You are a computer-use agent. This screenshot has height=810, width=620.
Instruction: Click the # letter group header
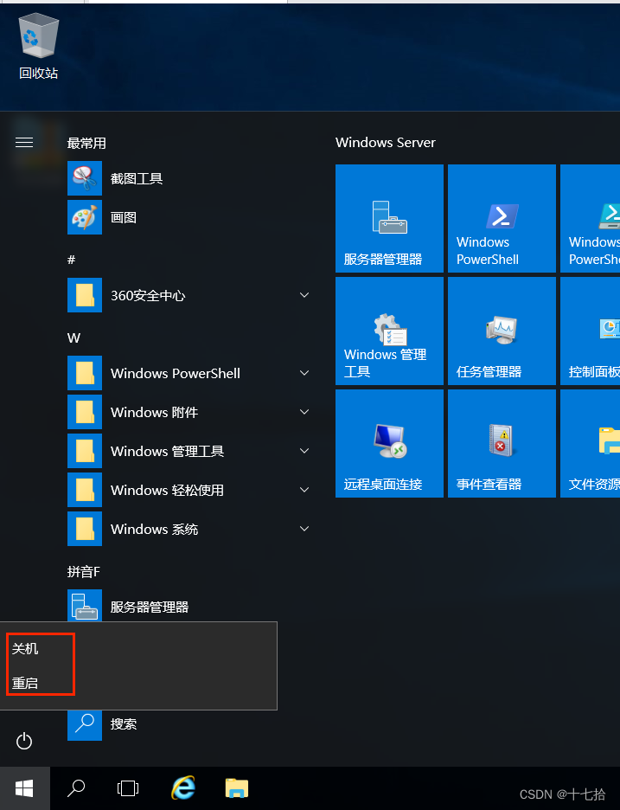[x=71, y=260]
